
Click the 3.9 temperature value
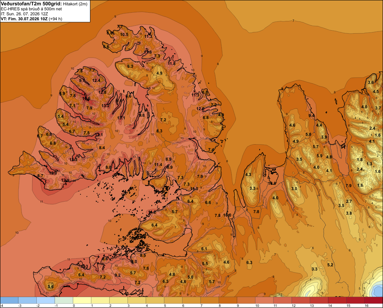324,137
